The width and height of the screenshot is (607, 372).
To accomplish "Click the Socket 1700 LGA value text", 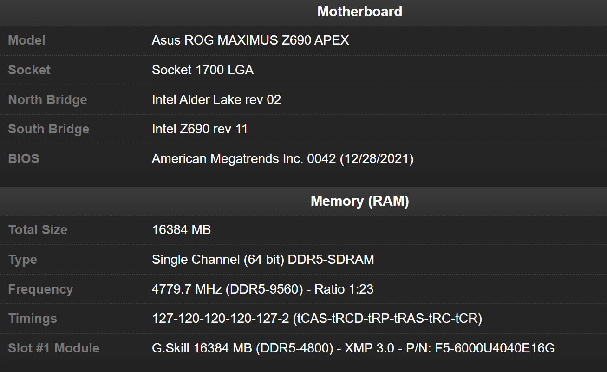I will tap(202, 70).
